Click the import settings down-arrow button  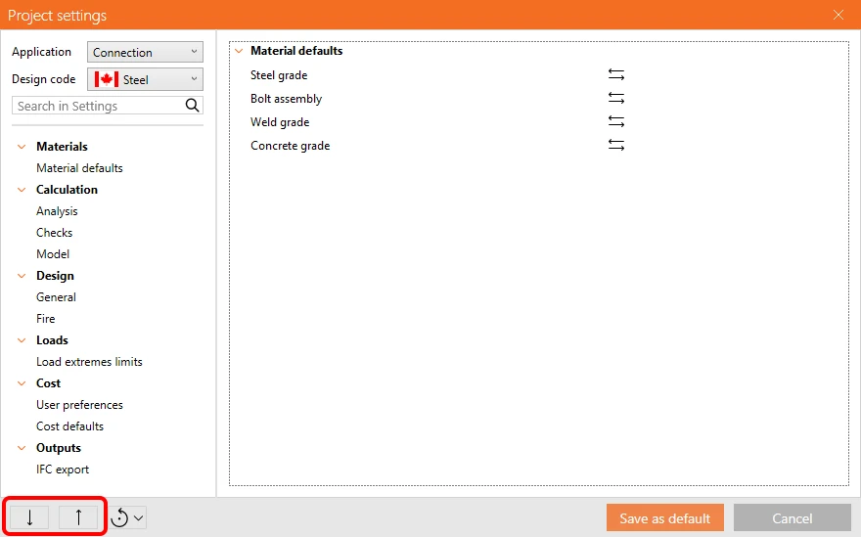pos(29,517)
